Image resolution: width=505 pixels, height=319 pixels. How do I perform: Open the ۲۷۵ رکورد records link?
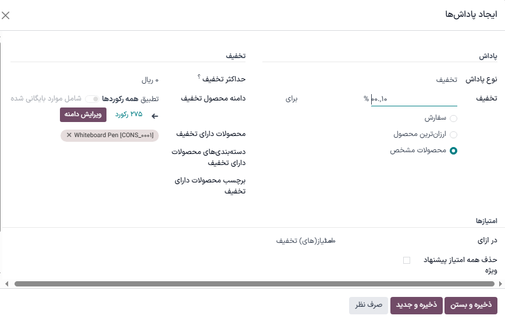pyautogui.click(x=129, y=114)
